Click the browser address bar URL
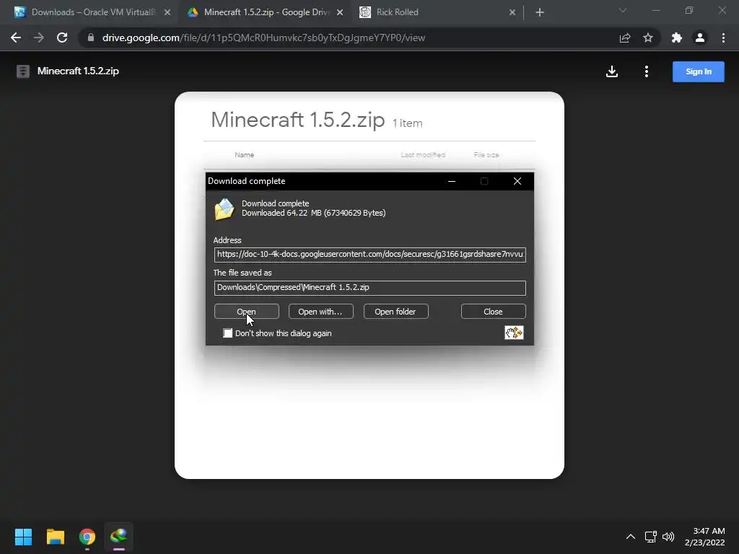This screenshot has height=554, width=739. click(263, 38)
